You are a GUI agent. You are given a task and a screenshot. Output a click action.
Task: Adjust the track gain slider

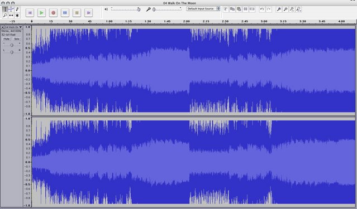click(12, 45)
